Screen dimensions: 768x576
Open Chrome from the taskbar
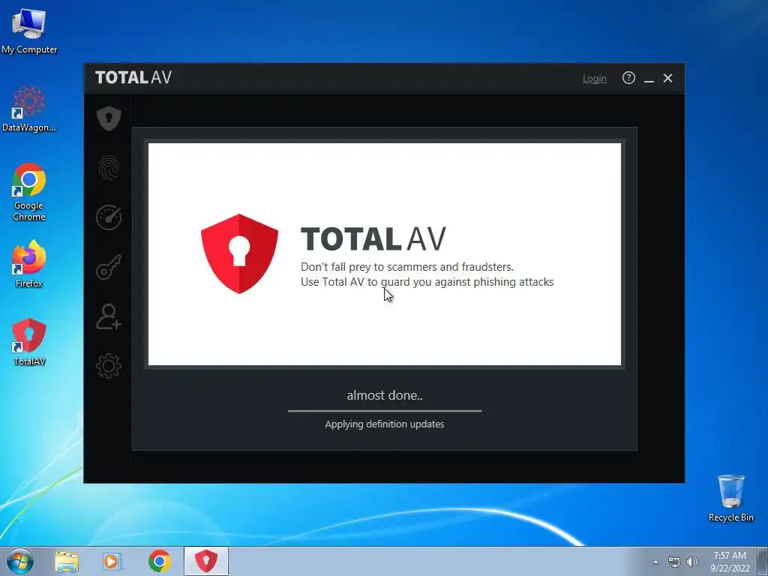[160, 561]
